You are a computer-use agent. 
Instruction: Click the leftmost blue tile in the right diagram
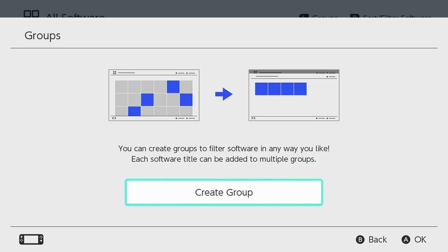tap(261, 89)
